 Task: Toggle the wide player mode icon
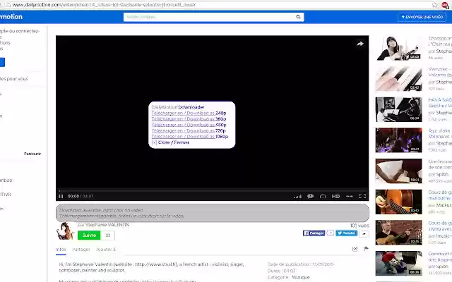pyautogui.click(x=350, y=196)
